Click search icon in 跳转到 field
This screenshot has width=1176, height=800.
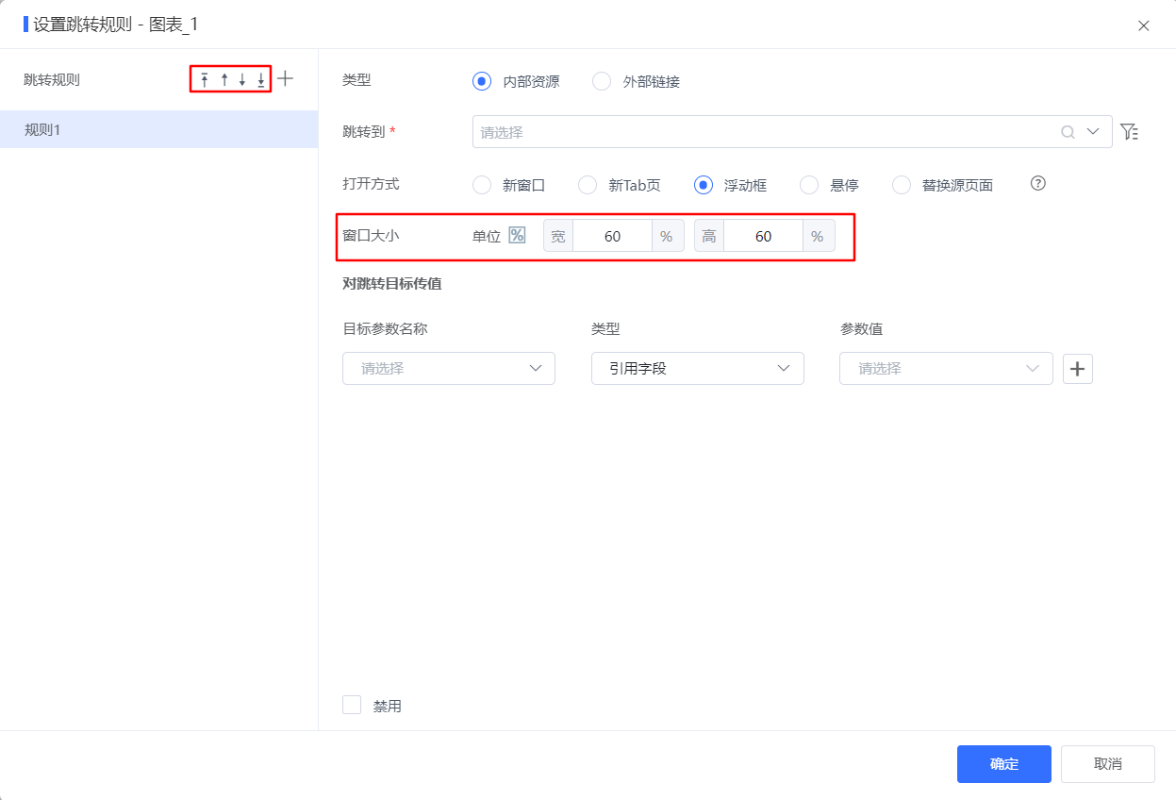pyautogui.click(x=1068, y=132)
